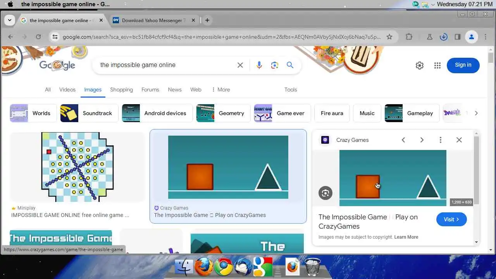
Task: Close the impossible game online tab
Action: tap(101, 20)
